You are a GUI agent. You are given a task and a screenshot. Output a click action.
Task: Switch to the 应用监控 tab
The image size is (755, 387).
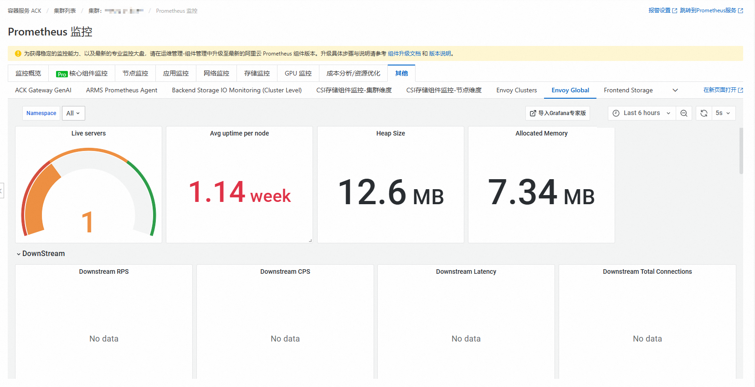[x=176, y=73]
